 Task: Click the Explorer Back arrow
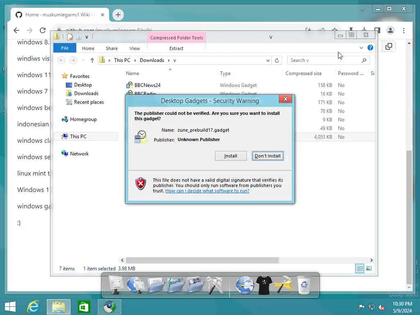pyautogui.click(x=62, y=60)
